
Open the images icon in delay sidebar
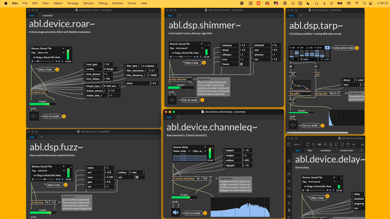[x=289, y=196]
